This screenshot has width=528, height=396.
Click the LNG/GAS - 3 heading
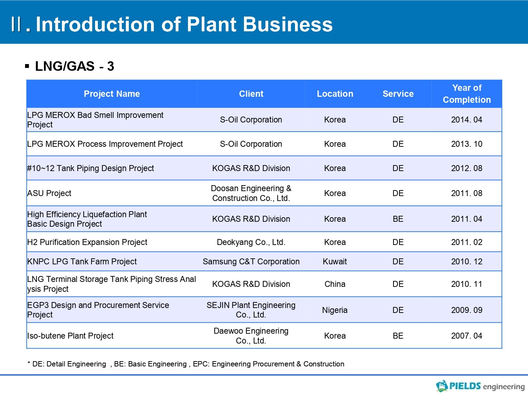(x=74, y=66)
